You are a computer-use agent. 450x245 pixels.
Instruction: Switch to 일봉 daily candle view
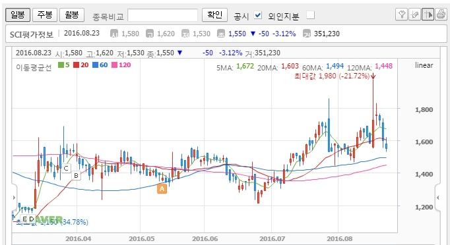click(x=18, y=14)
